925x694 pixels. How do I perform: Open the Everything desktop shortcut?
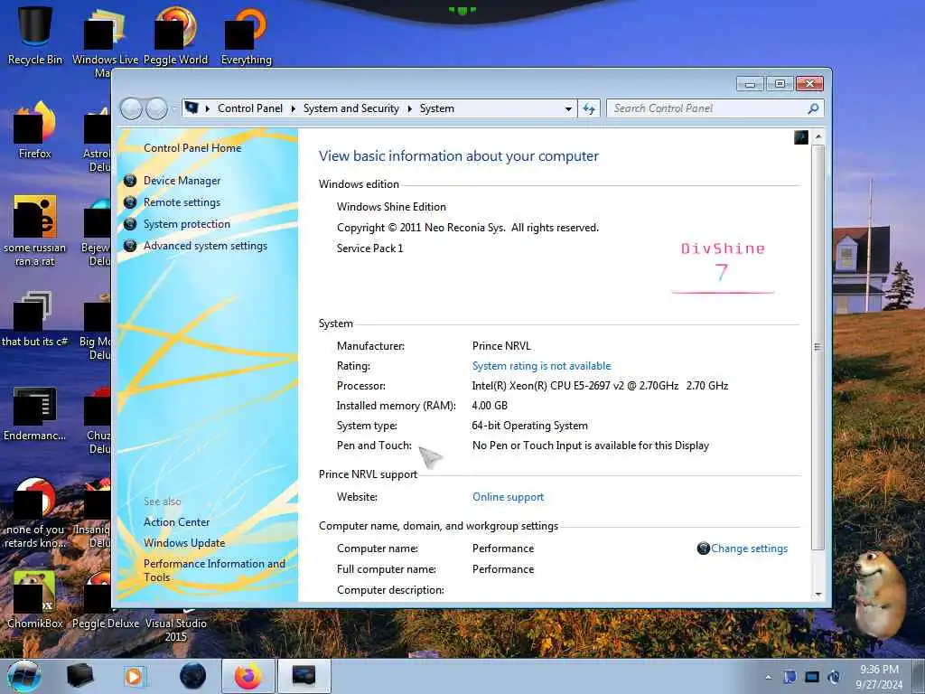[246, 35]
